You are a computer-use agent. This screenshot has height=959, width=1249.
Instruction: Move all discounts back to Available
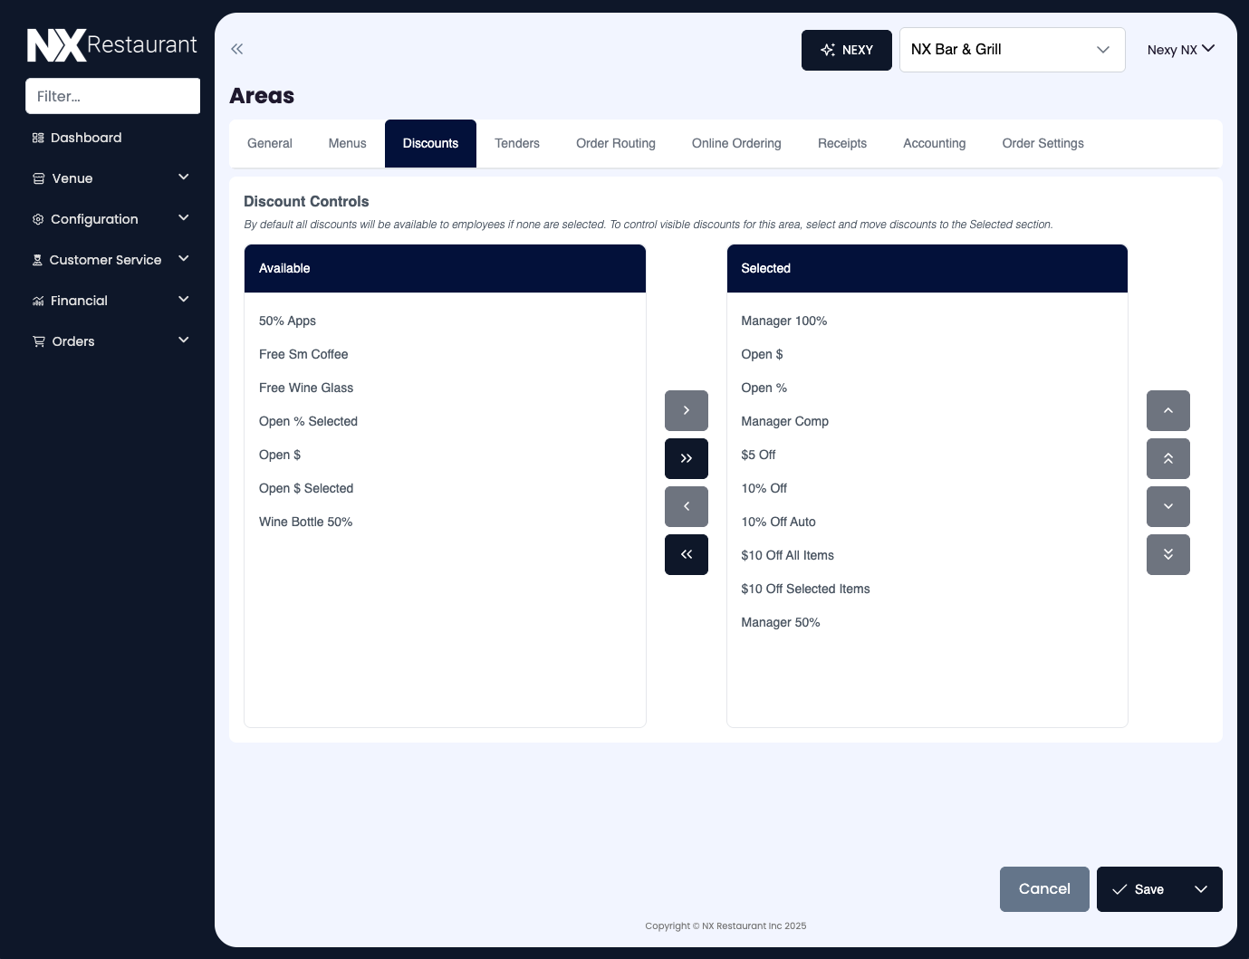click(x=686, y=554)
